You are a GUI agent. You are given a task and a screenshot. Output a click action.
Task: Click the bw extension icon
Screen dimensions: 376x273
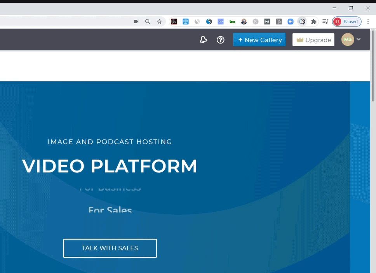[x=232, y=22]
